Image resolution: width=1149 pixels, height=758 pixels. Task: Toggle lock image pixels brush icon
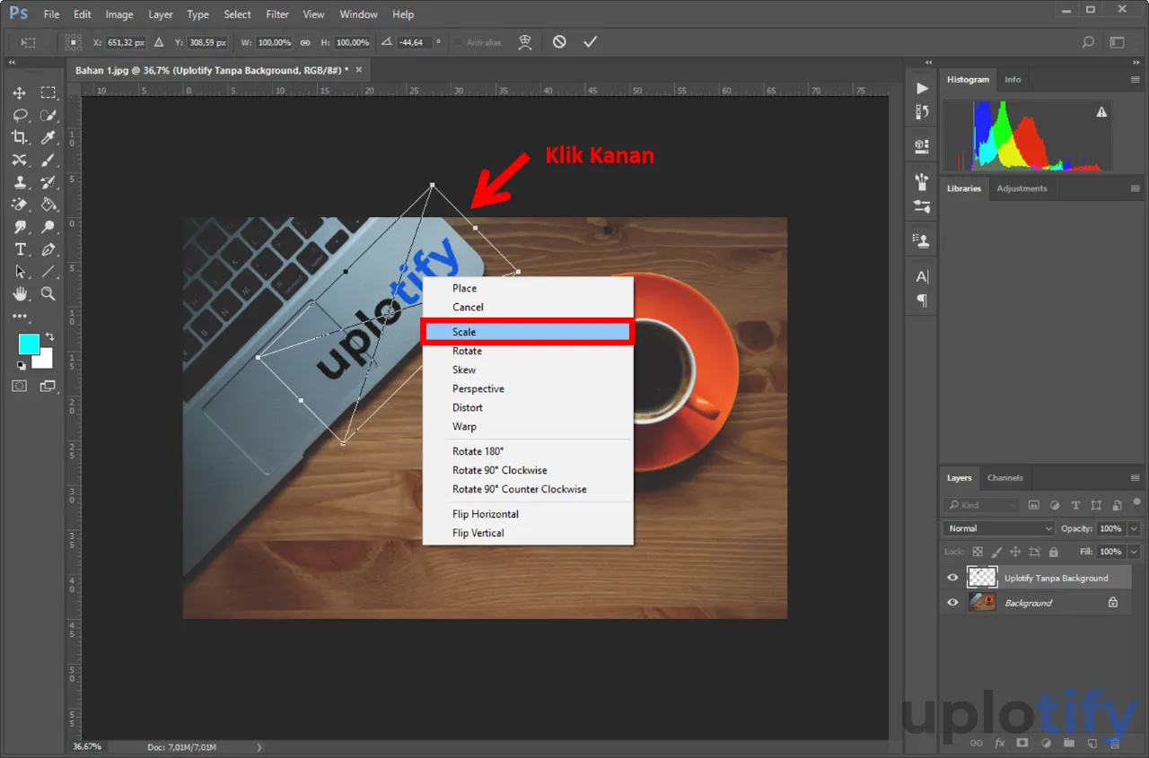[x=996, y=552]
